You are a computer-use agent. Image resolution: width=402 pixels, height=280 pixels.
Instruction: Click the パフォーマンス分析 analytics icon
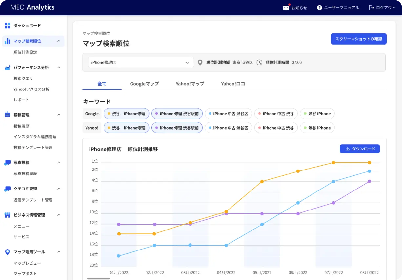coord(7,67)
